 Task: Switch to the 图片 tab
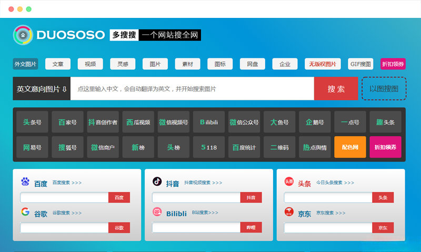[x=155, y=64]
